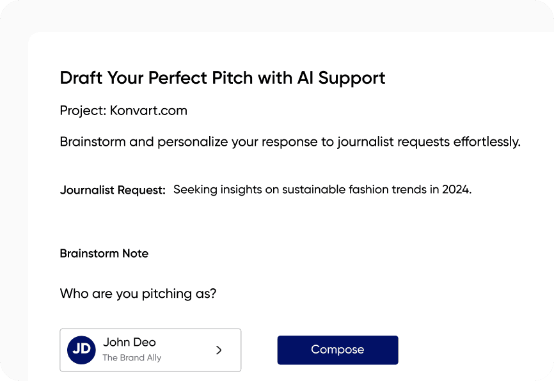The image size is (554, 381).
Task: Expand the John Deo persona chevron arrow
Action: click(x=219, y=350)
